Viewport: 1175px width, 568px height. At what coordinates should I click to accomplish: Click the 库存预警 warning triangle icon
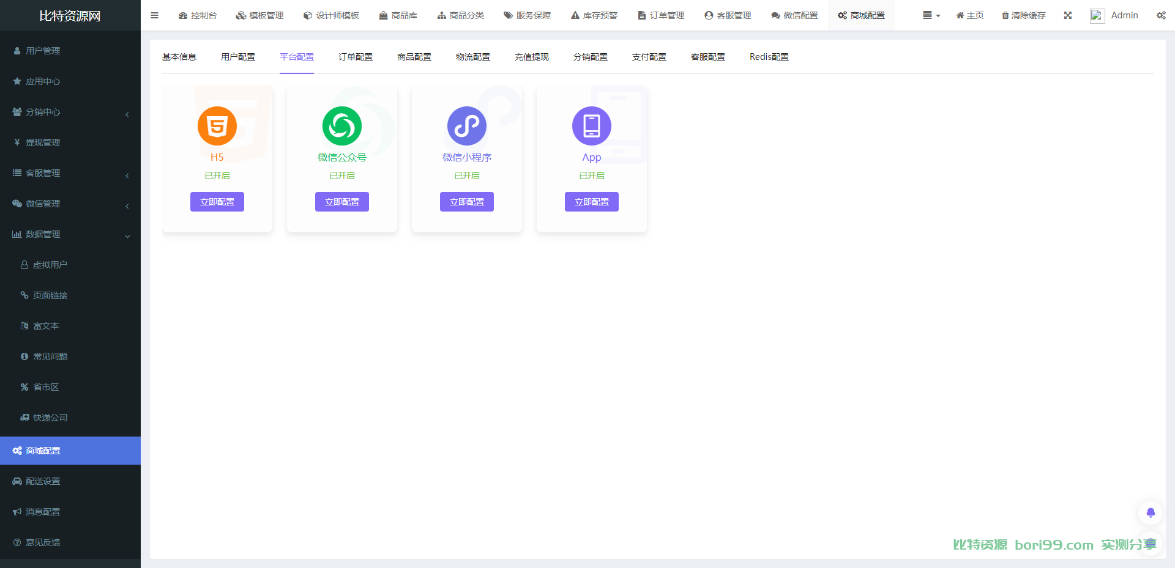pyautogui.click(x=575, y=15)
